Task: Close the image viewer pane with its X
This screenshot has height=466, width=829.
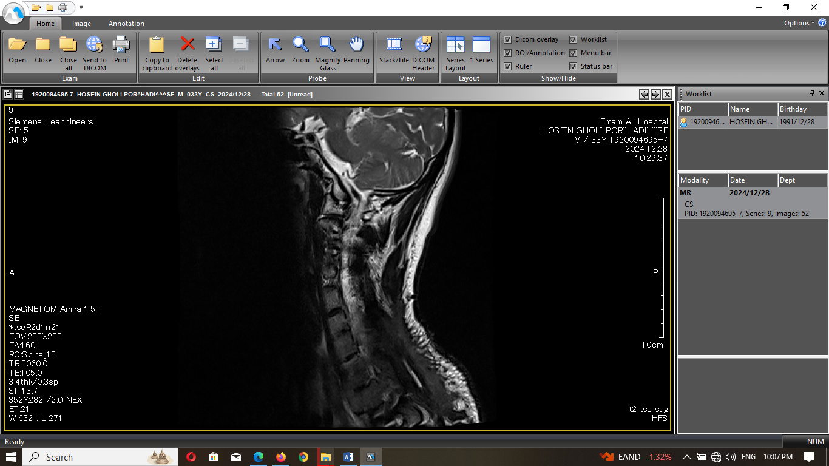Action: pos(667,94)
